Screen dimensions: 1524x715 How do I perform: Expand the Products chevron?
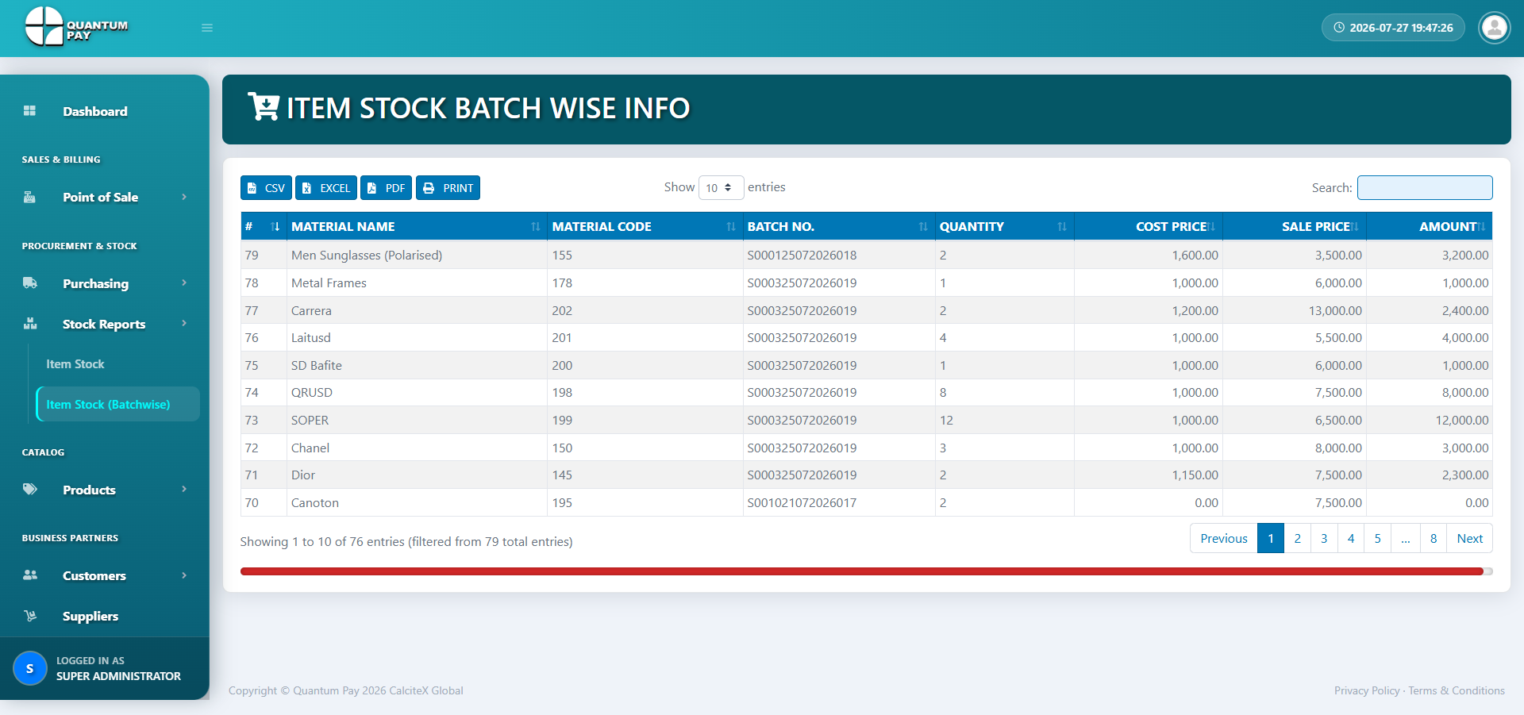[x=184, y=490]
